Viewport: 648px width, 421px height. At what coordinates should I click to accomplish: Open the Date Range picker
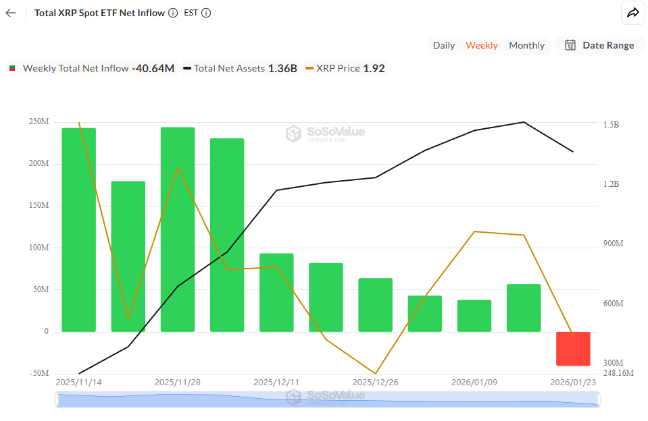600,45
